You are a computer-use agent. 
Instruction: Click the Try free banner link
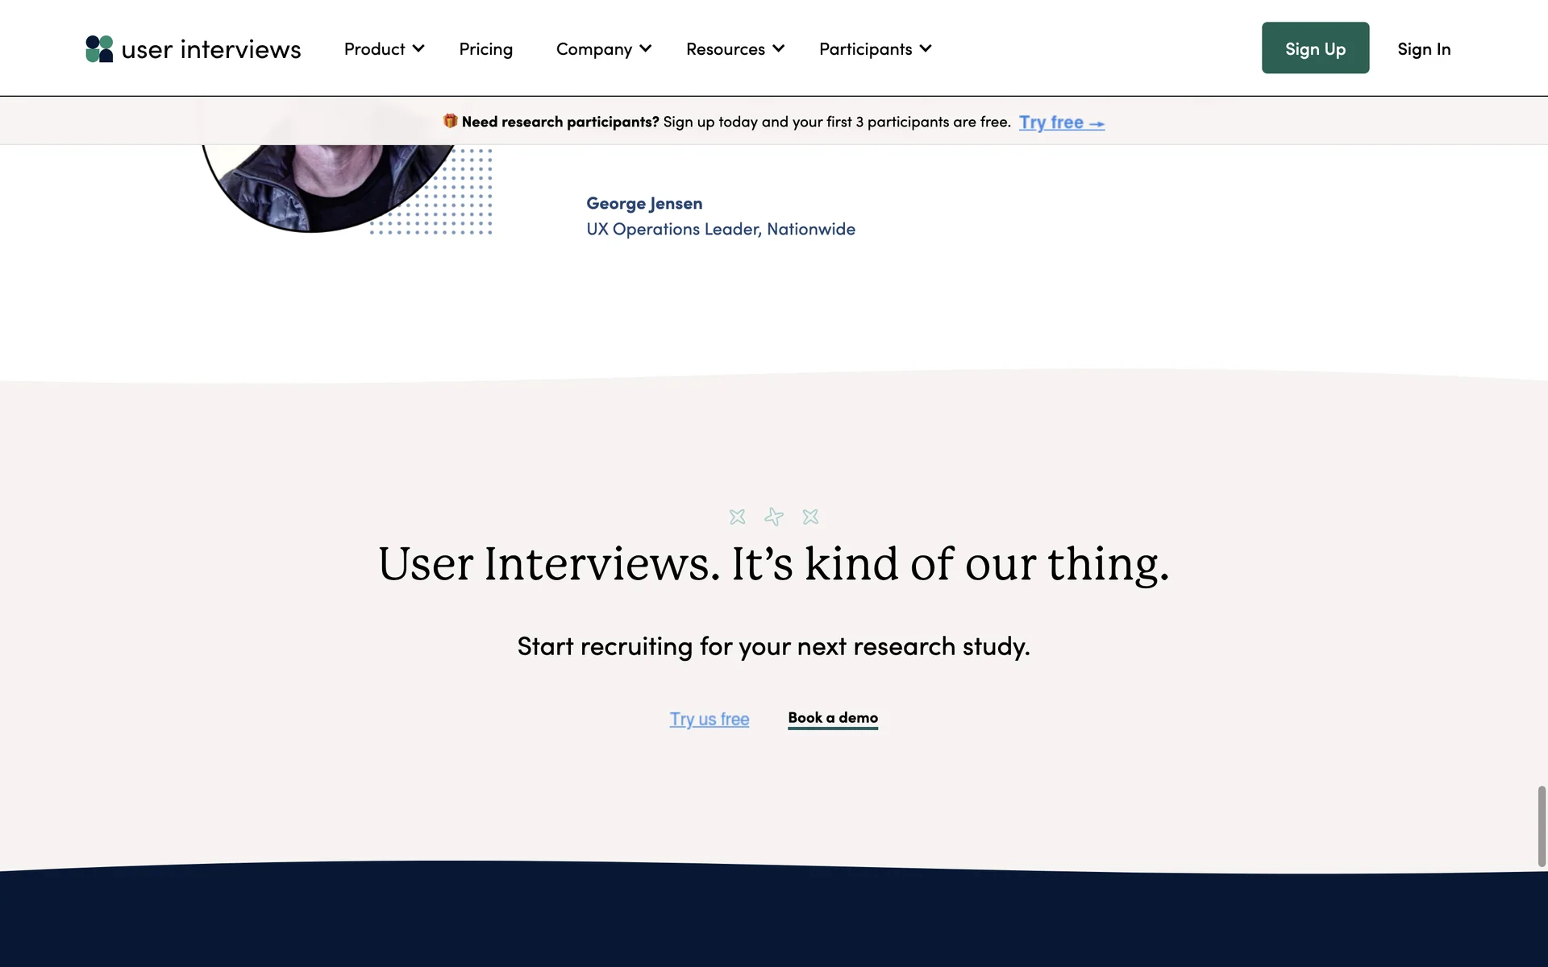[1051, 122]
